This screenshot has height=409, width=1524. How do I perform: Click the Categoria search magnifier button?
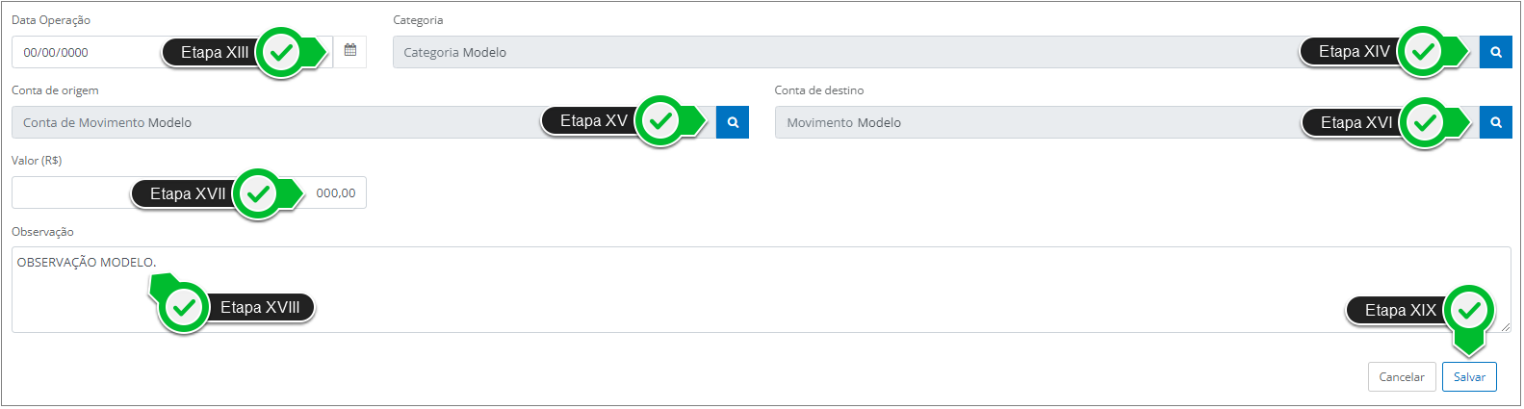[x=1495, y=52]
